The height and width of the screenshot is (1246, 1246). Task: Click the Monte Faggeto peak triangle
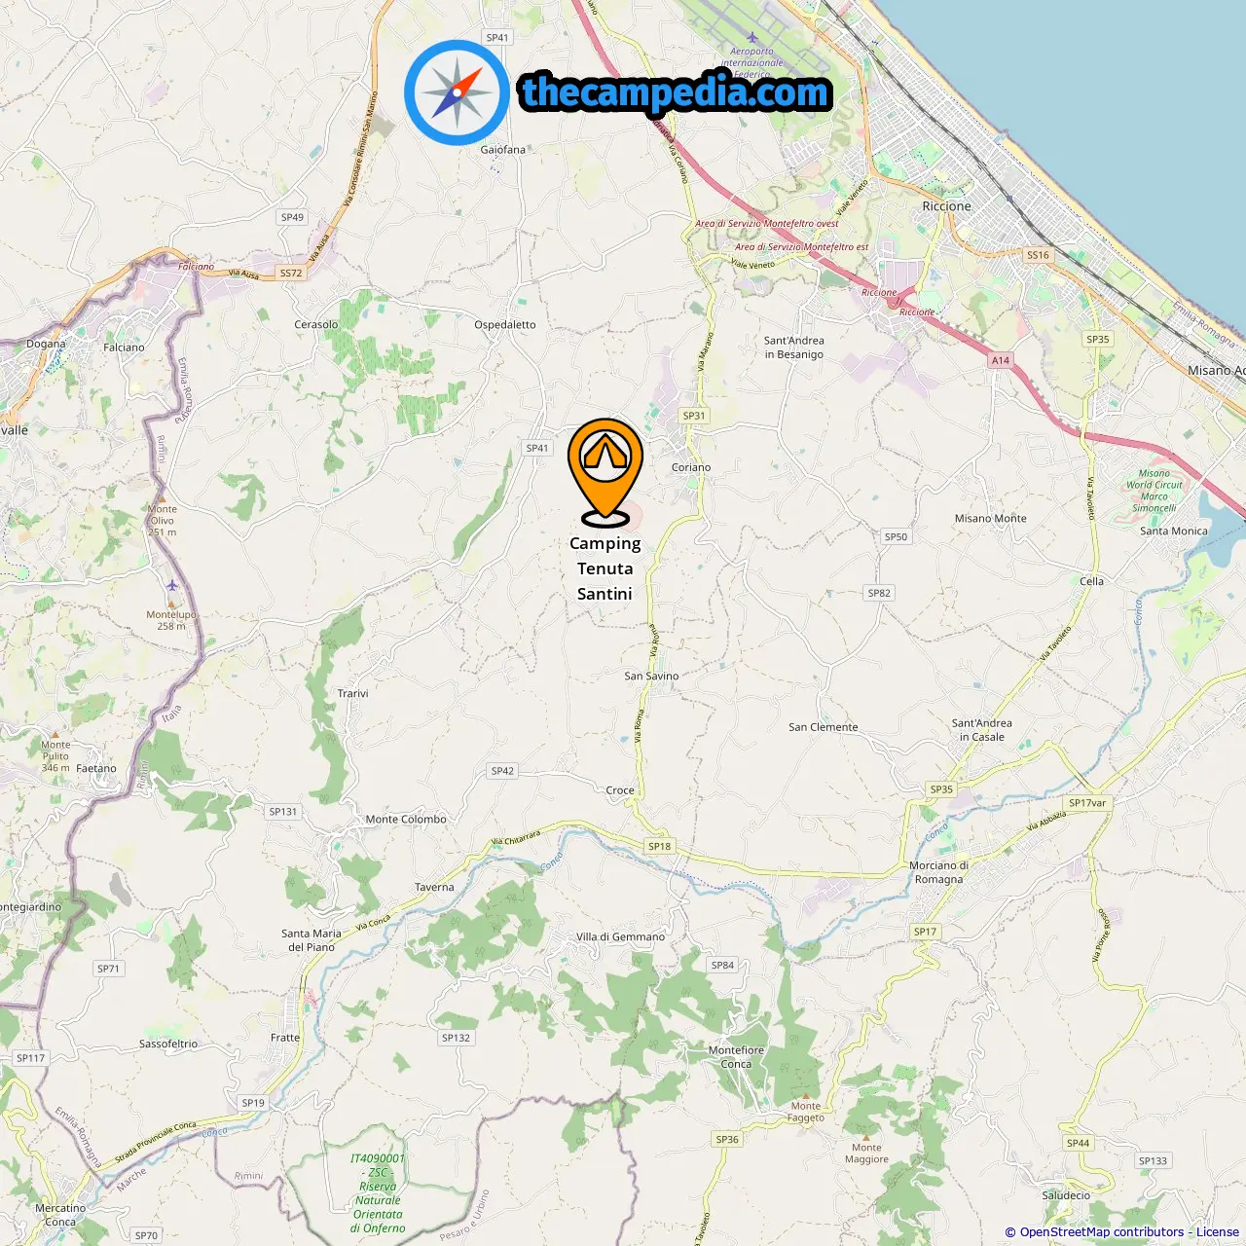806,1095
